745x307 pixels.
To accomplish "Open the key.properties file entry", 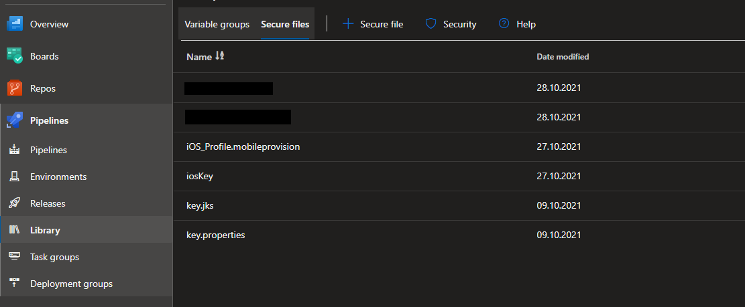I will (x=215, y=235).
